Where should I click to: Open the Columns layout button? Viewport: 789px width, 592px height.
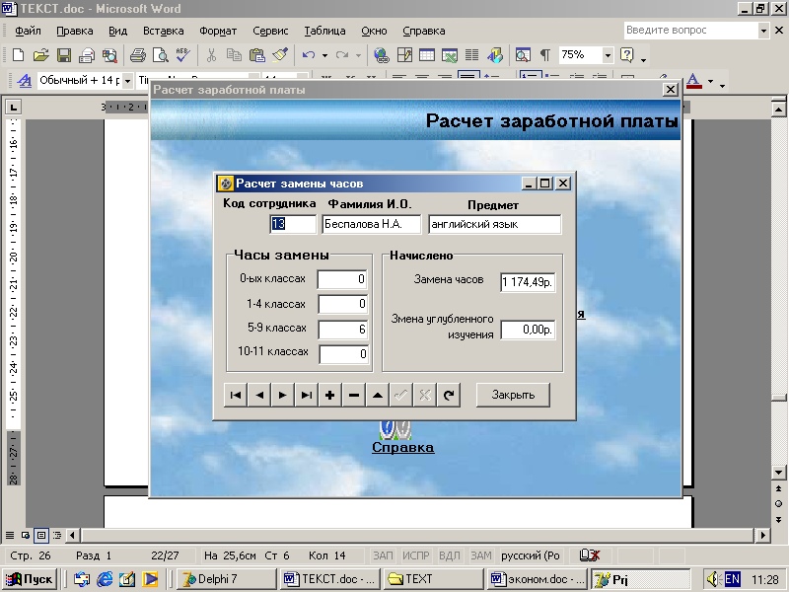click(472, 55)
